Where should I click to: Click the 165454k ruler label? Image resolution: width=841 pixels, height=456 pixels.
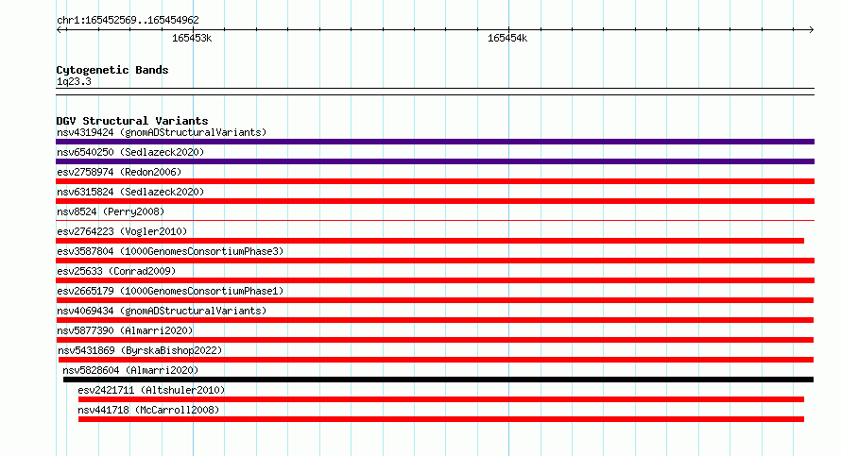(x=507, y=38)
